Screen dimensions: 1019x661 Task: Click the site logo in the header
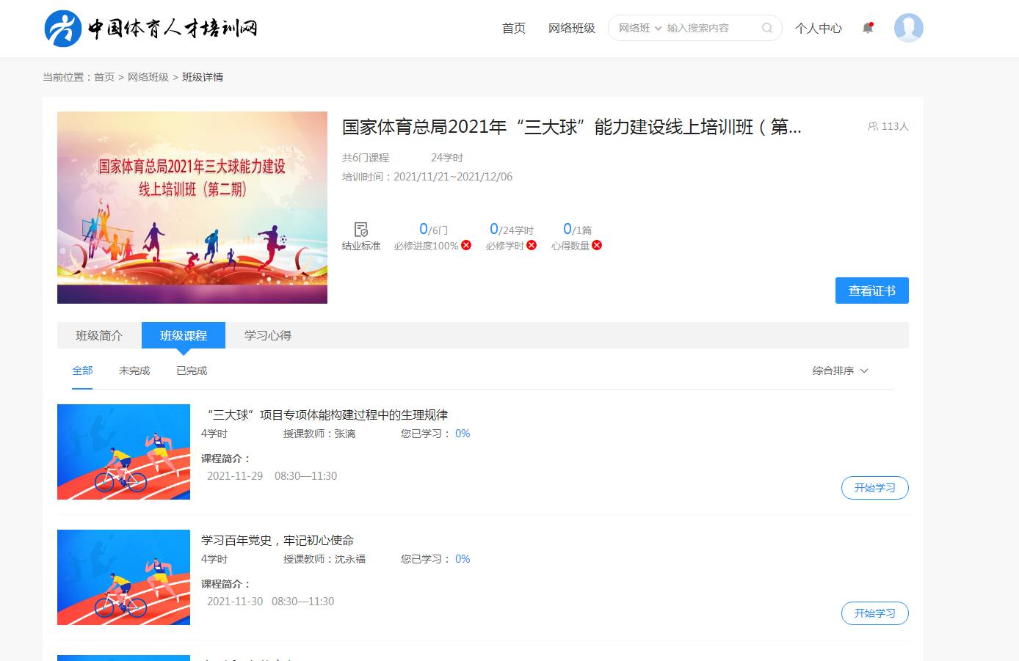pyautogui.click(x=151, y=29)
